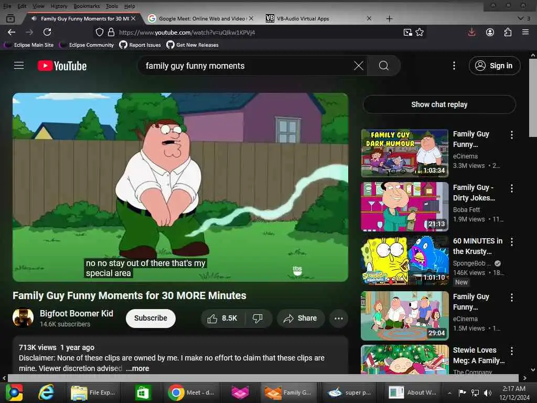Go back with browser back arrow
The image size is (537, 403).
[x=12, y=32]
